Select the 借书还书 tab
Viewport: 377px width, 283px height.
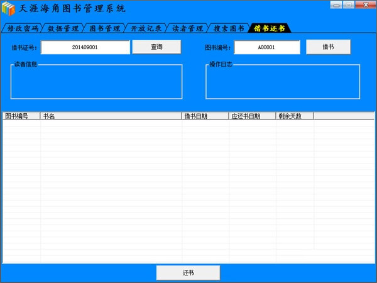point(270,28)
